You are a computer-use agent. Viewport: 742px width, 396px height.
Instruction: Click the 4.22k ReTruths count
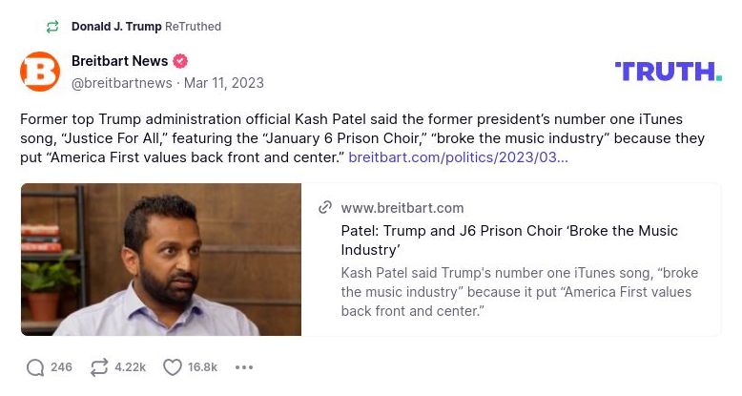point(130,367)
